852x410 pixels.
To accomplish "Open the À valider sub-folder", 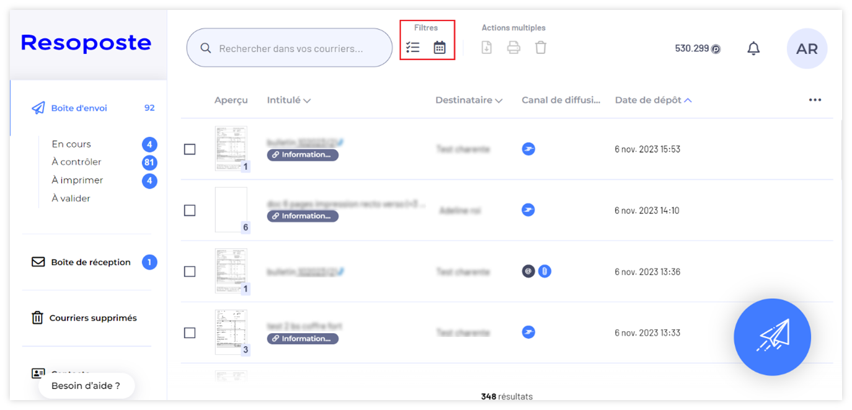I will click(71, 198).
